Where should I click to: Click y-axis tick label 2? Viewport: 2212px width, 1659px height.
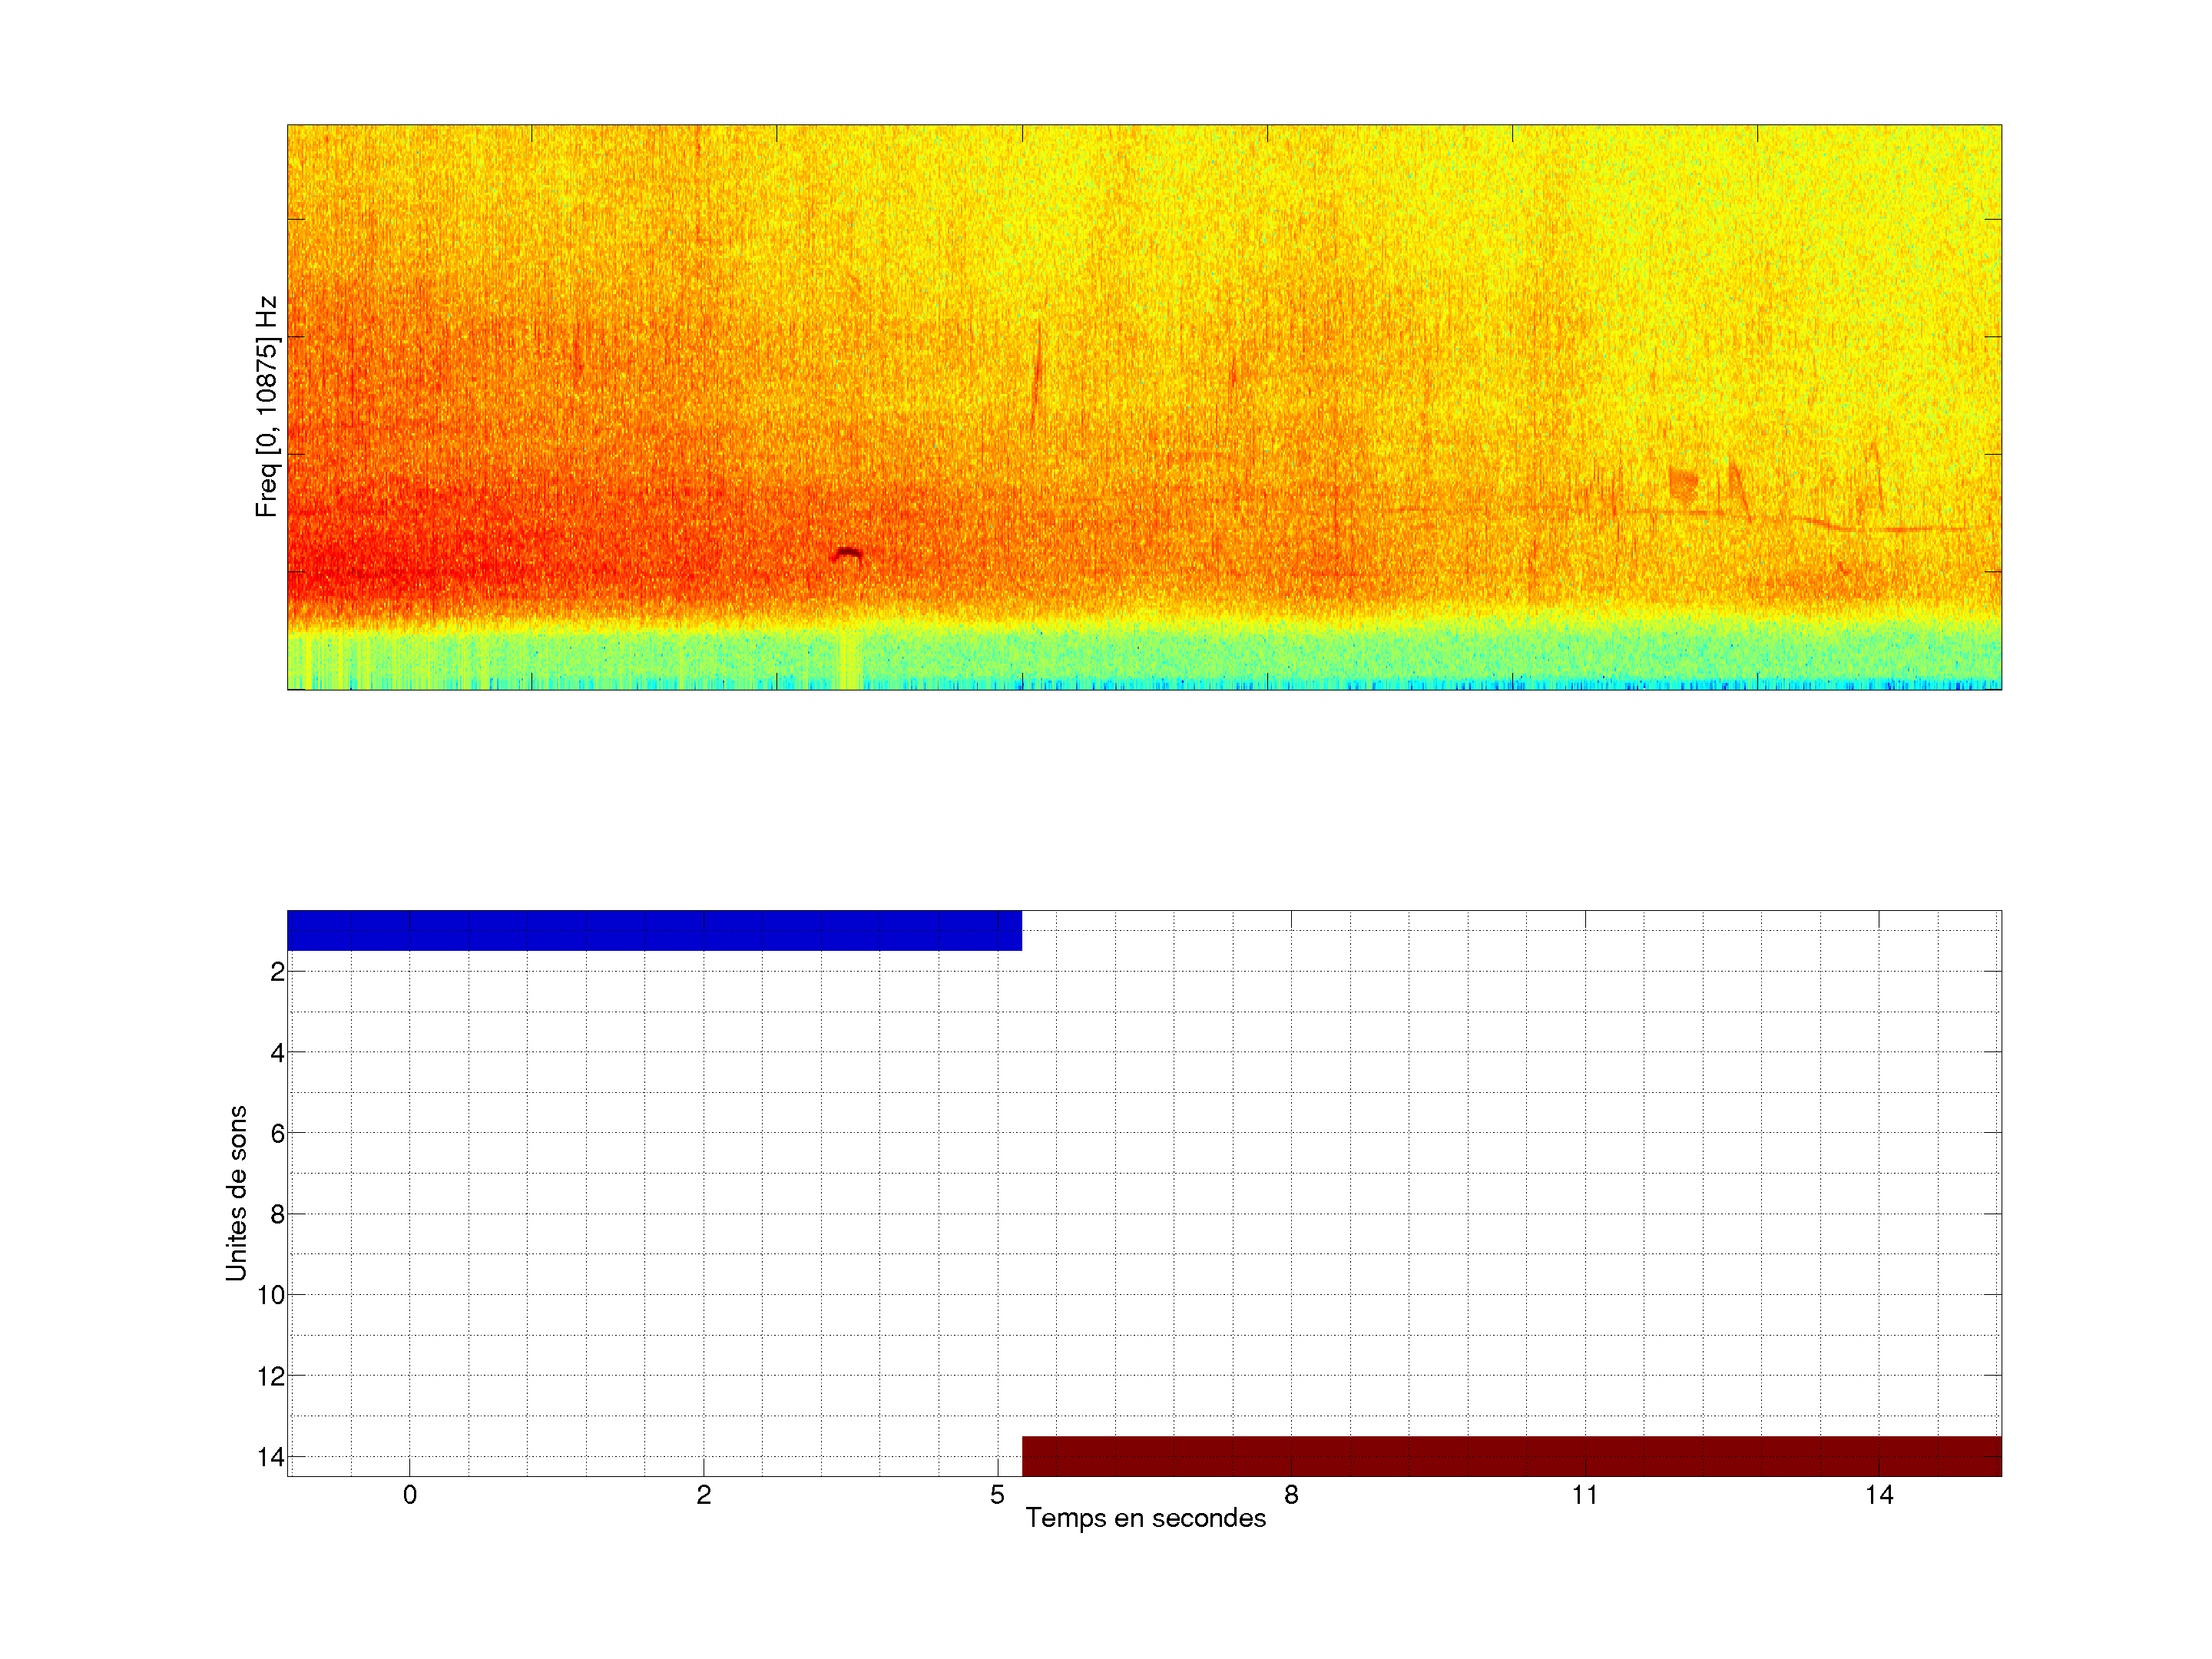277,972
